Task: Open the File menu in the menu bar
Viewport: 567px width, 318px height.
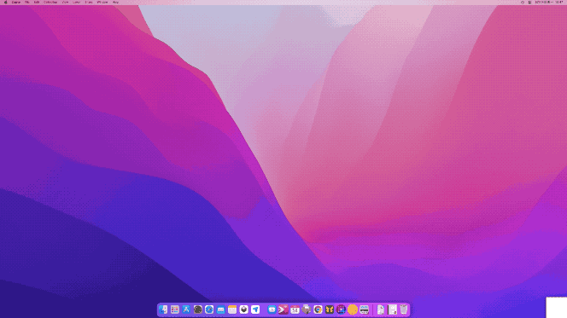Action: (x=27, y=3)
